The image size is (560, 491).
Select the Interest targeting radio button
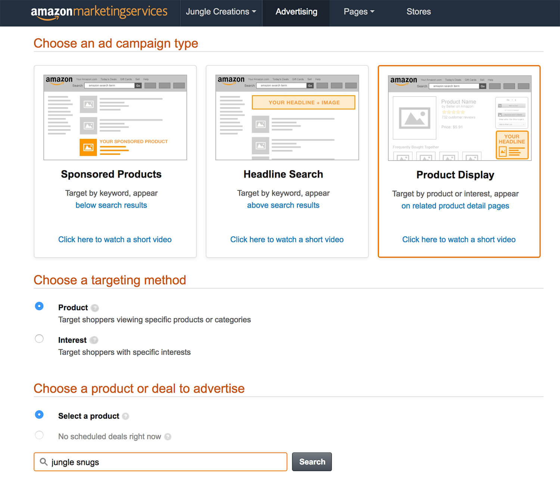click(39, 339)
